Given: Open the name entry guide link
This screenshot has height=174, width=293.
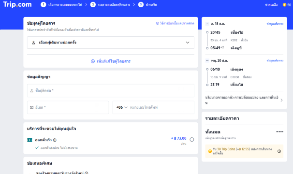Looking at the screenshot, I should pos(177,23).
